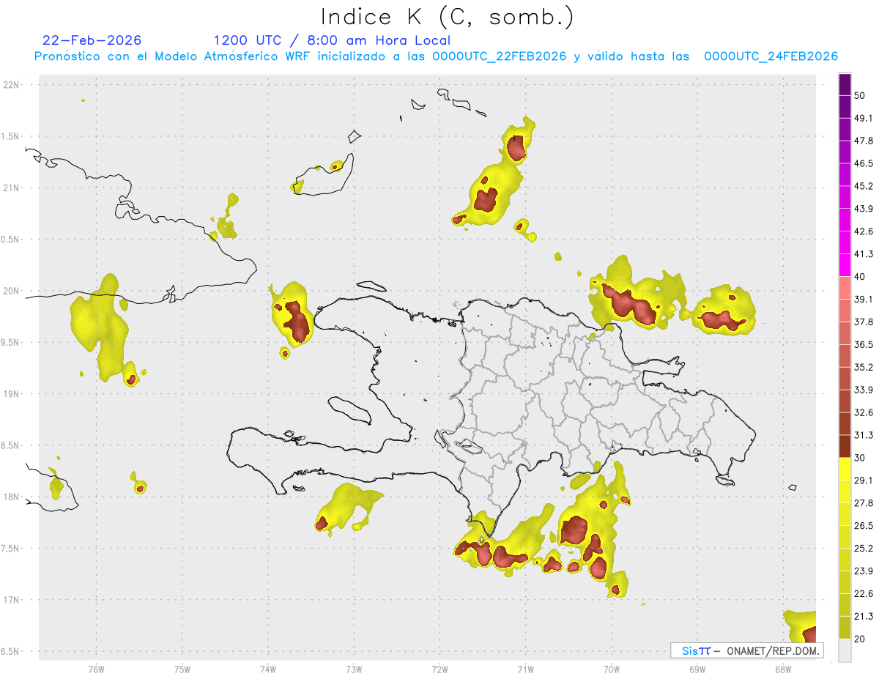Click the "26.5" colorbar value
This screenshot has width=879, height=679.
(x=864, y=526)
